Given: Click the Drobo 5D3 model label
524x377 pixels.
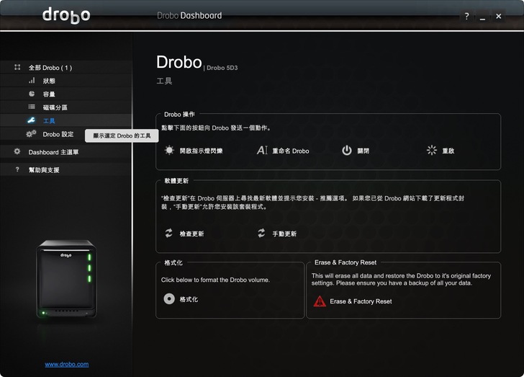Looking at the screenshot, I should coord(222,68).
